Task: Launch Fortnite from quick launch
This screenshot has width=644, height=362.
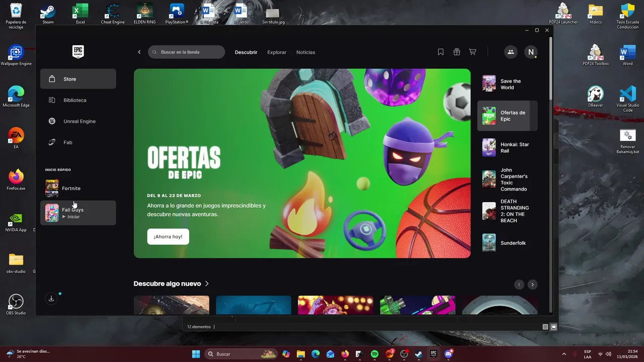Action: [x=78, y=188]
